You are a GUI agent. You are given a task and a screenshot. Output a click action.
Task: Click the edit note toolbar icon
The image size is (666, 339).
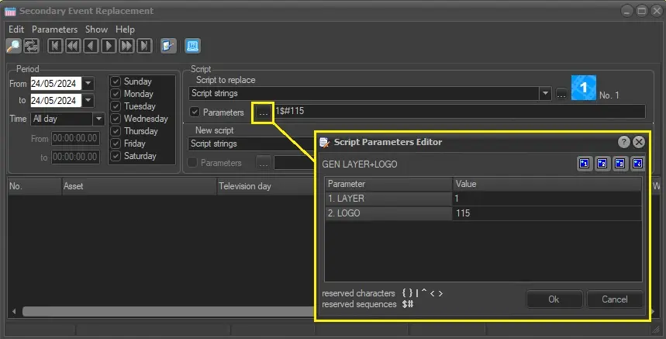pos(168,46)
